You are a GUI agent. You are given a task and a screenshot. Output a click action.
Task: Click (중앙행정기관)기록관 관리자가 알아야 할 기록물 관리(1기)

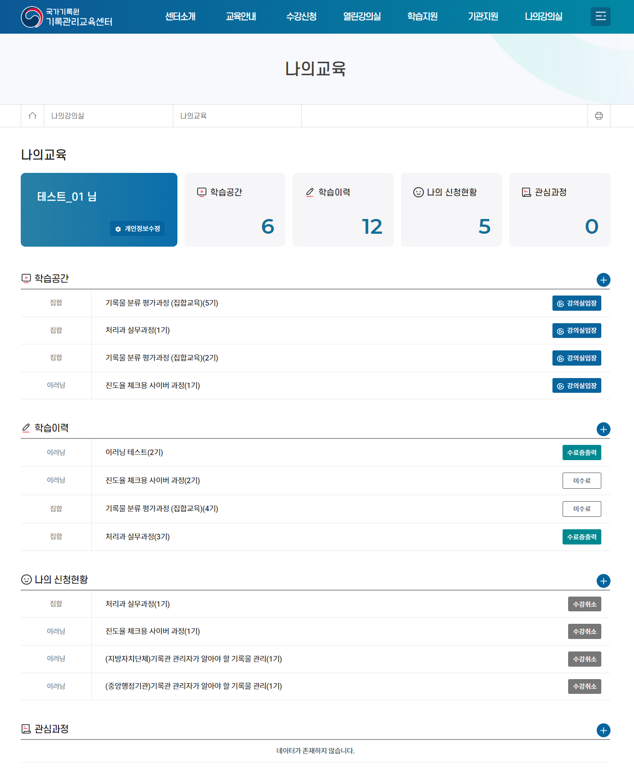[194, 686]
